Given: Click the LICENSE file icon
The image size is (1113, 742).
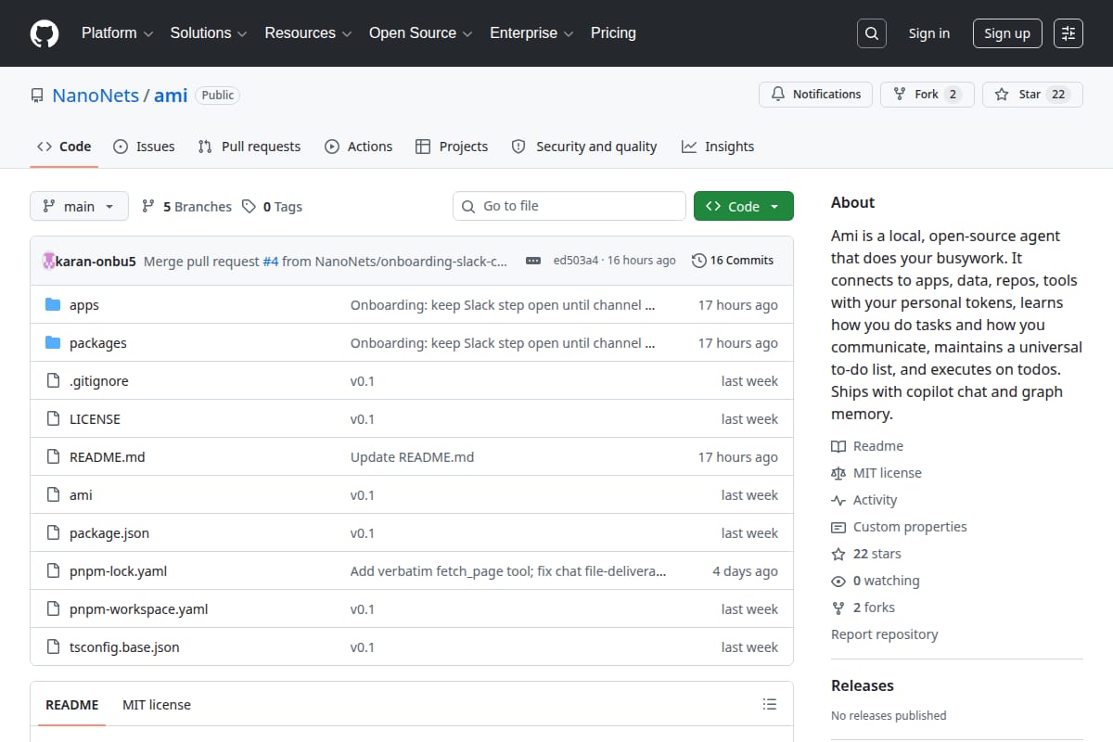Looking at the screenshot, I should [53, 419].
